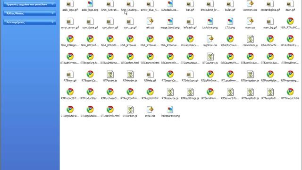Select the Anim_Activati... gif file

tap(110, 4)
